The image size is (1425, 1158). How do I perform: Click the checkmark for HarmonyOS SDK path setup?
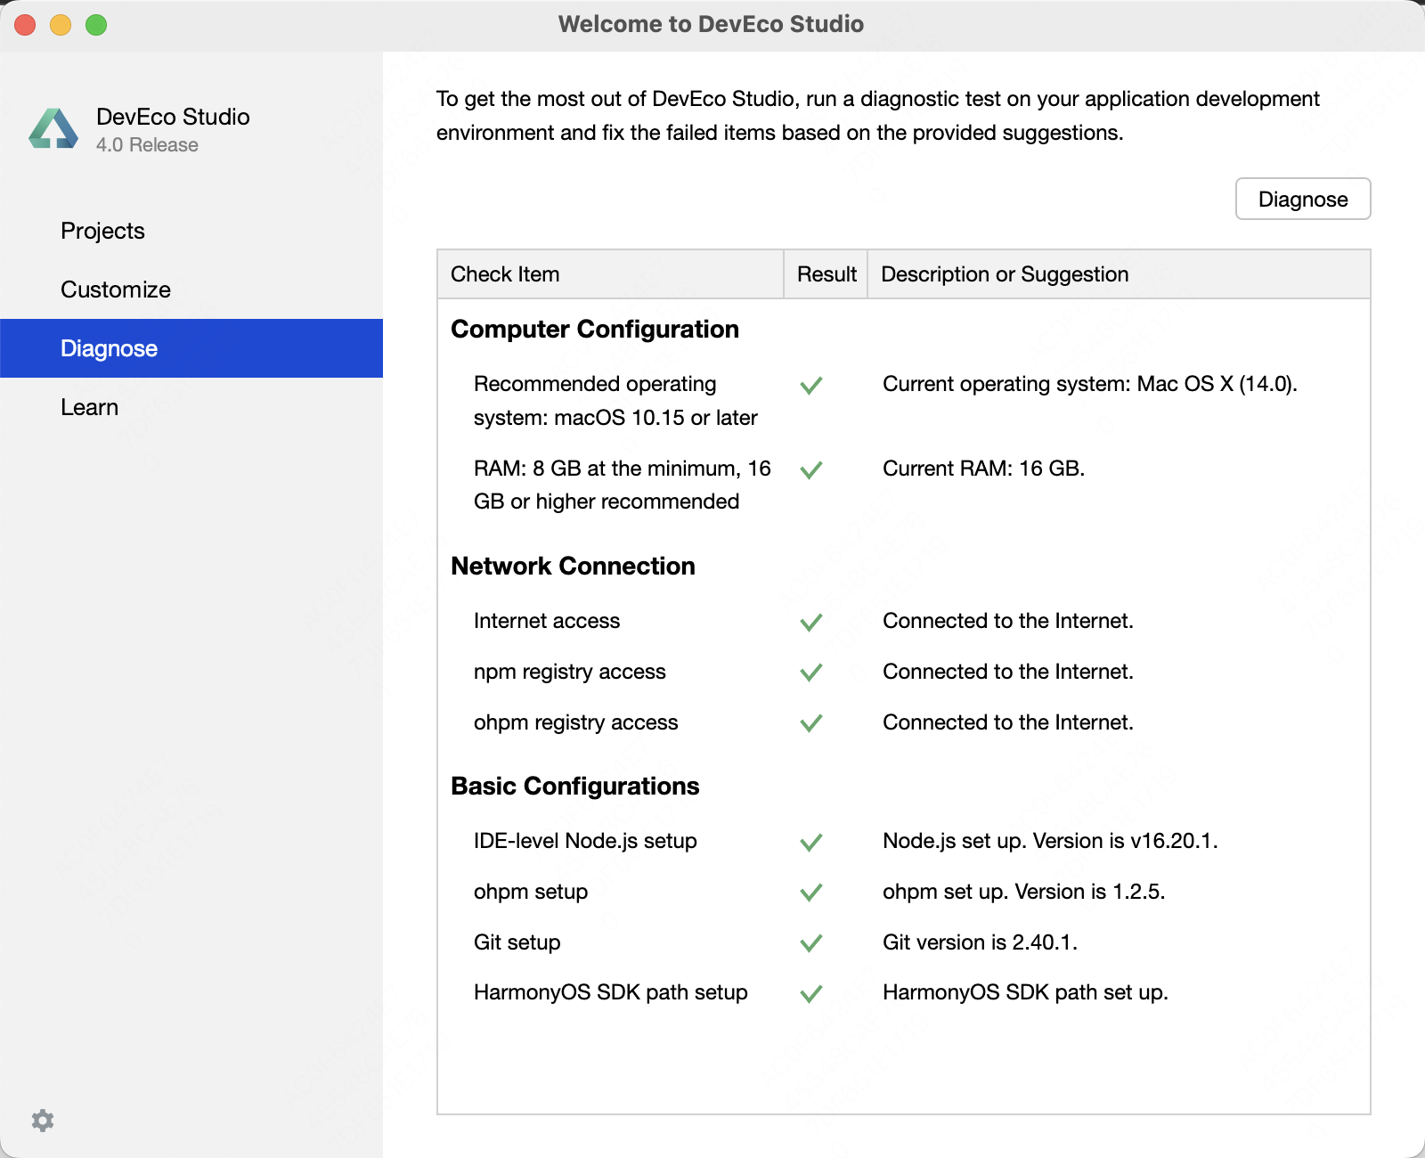810,993
